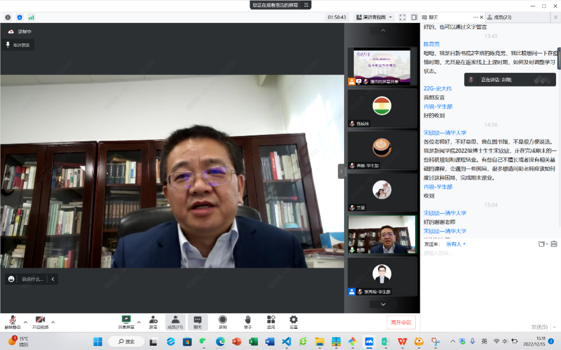Open the announcement (公告) icon in chat
Viewport: 561px width, 350px height.
pos(554,244)
